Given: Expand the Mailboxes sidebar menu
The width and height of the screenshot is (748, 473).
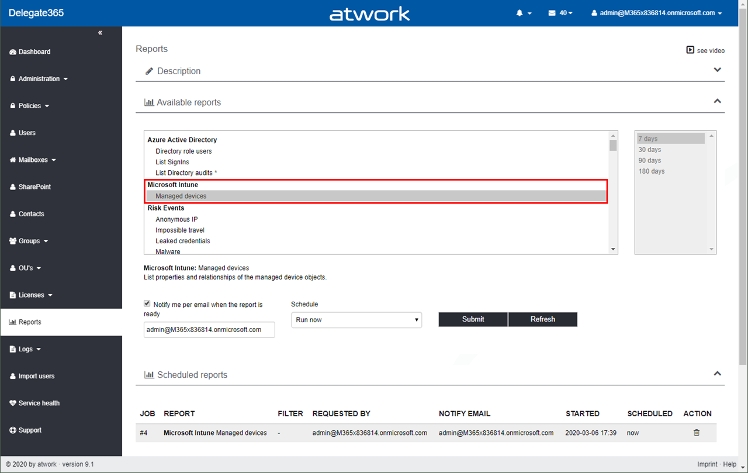Looking at the screenshot, I should click(x=33, y=160).
